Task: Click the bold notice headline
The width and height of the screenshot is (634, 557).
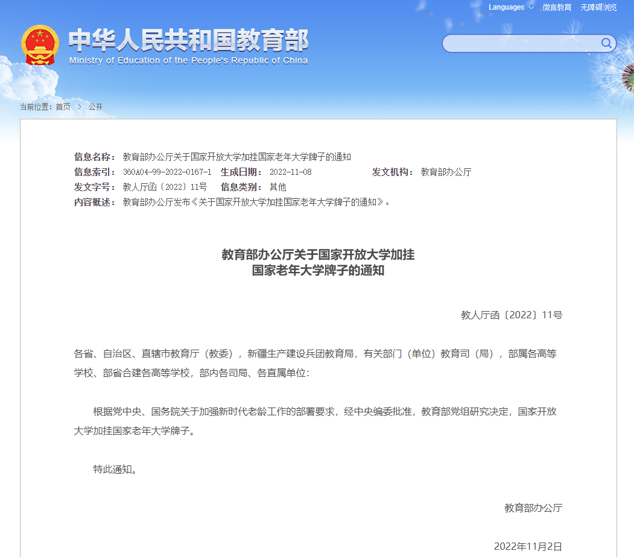Action: [x=319, y=262]
